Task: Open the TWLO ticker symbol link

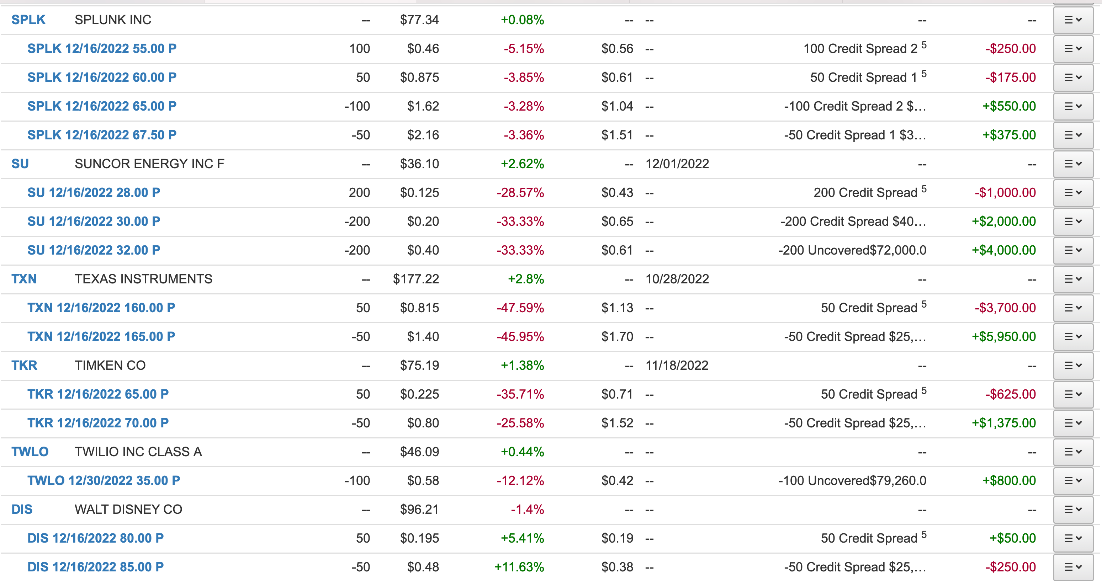Action: 30,452
